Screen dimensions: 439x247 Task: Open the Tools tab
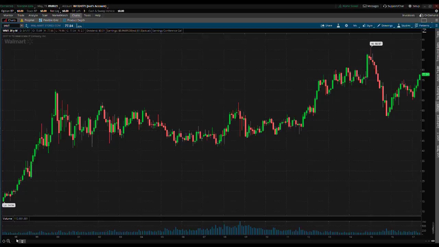coord(87,15)
